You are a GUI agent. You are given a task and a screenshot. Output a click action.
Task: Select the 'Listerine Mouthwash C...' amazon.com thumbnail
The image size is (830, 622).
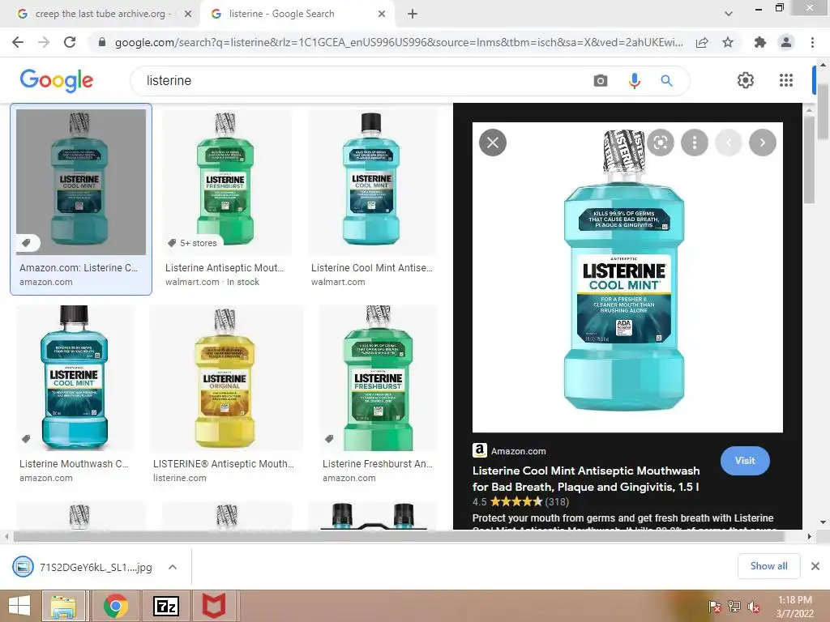75,377
